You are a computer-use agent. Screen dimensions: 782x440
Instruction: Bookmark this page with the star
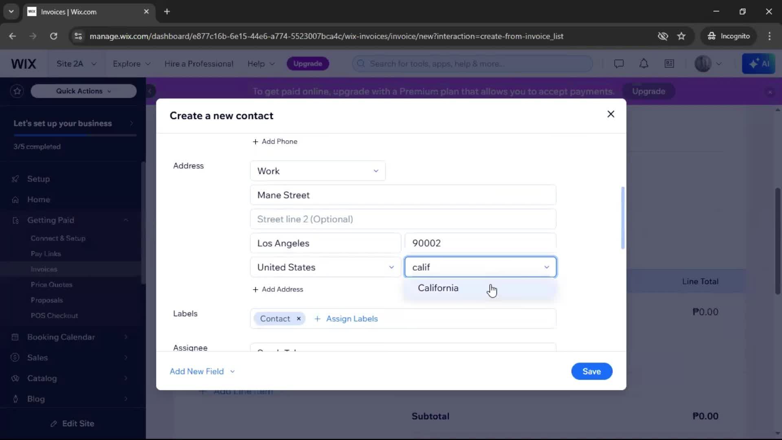(x=681, y=36)
